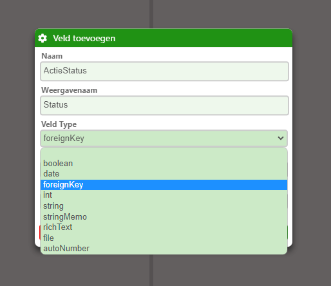The height and width of the screenshot is (286, 331).
Task: Focus the Naam field containing ActieStatus
Action: tap(164, 71)
